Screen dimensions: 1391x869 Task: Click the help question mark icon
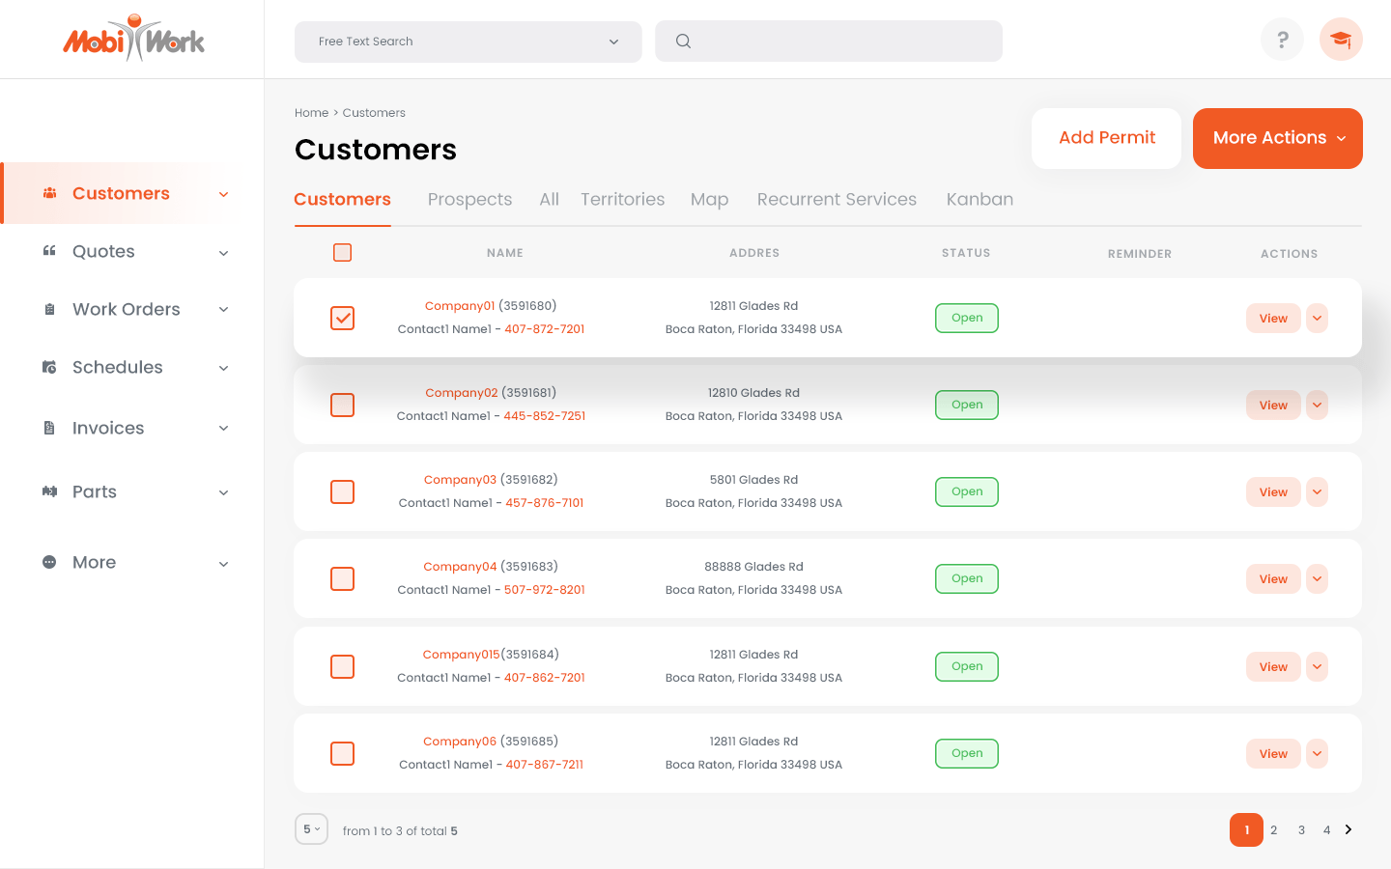click(x=1282, y=40)
